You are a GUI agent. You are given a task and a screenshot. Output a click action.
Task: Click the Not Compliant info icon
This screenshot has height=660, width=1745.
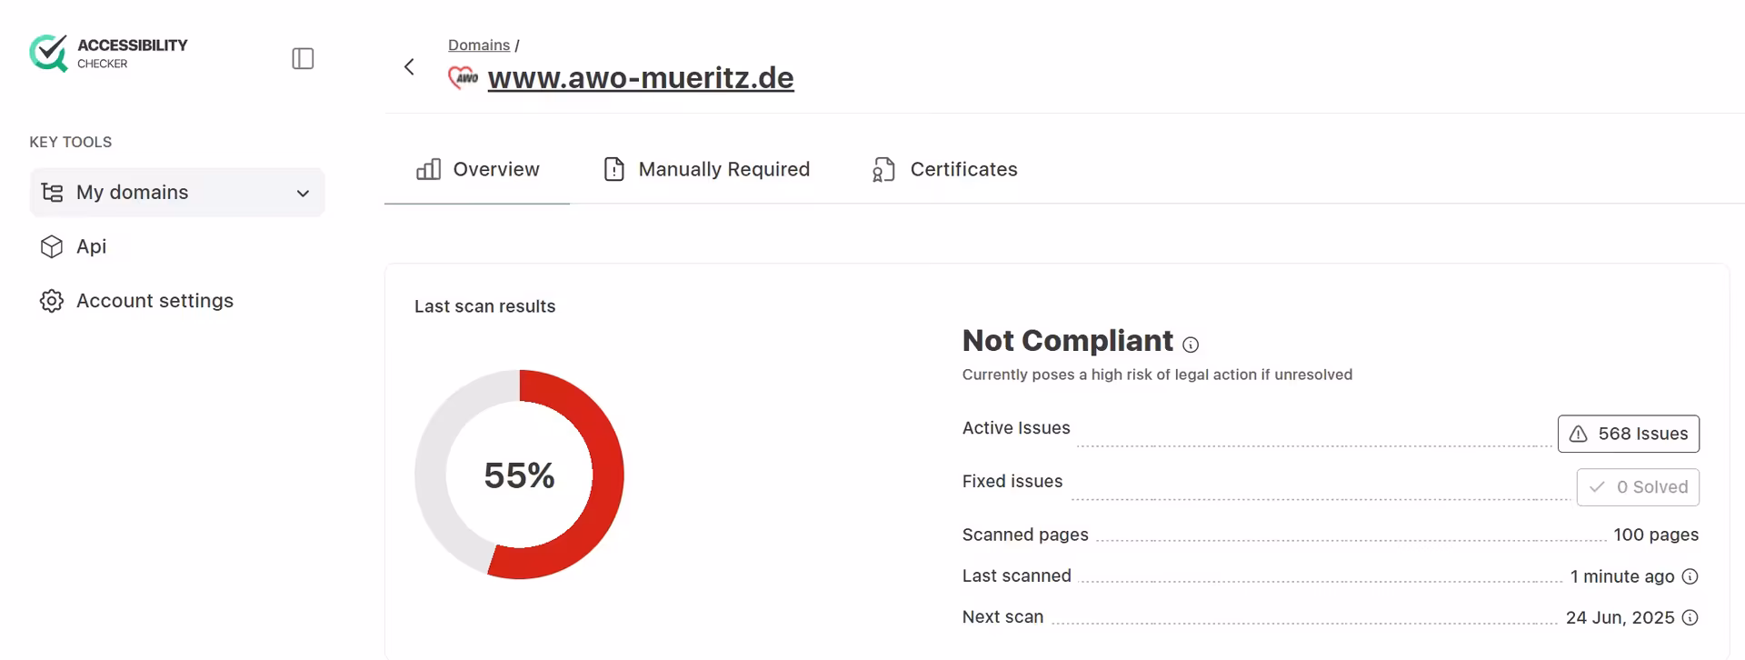[x=1191, y=345]
